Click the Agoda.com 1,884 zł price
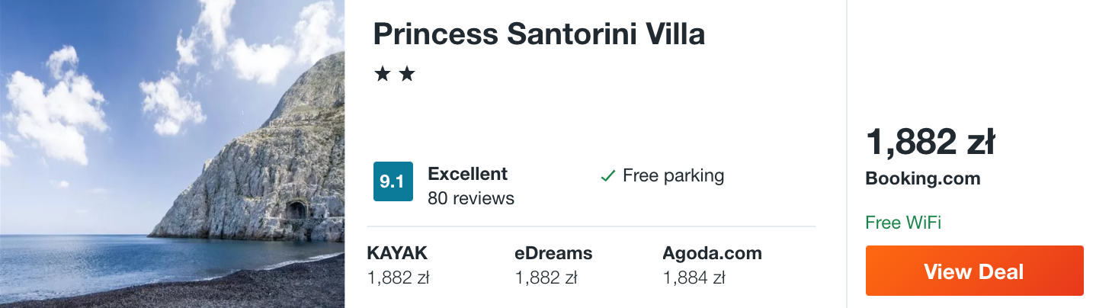 click(694, 278)
